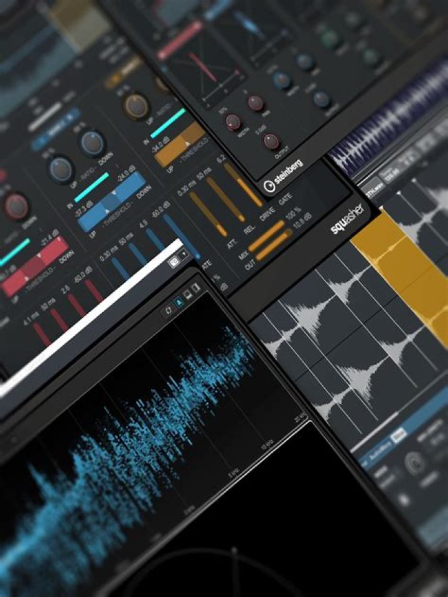Click the blue band UP ratio knob in Squasher
Viewport: 448px width, 597px height.
60,170
